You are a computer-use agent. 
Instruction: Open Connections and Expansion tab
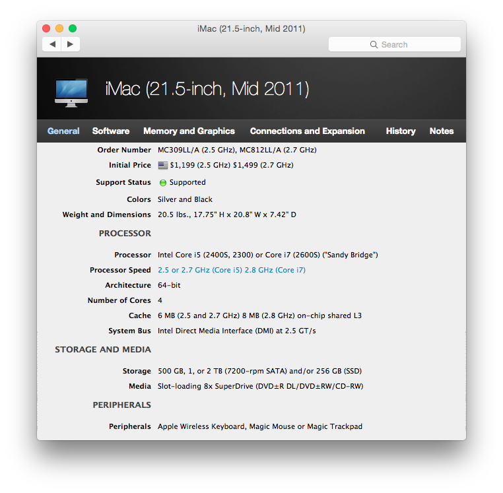(308, 131)
